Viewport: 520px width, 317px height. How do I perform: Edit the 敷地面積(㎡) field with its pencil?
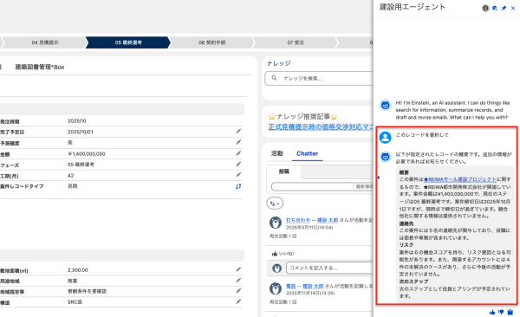tap(238, 269)
